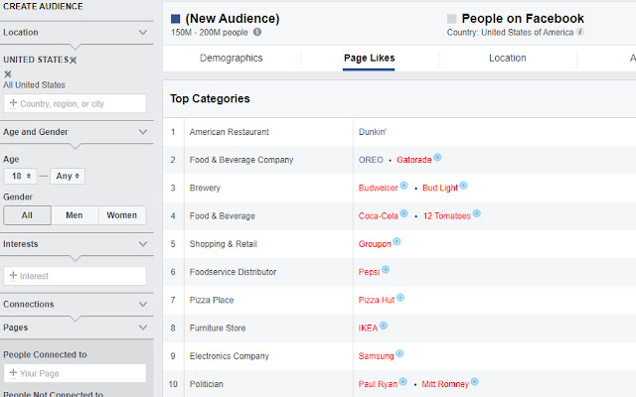636x397 pixels.
Task: Focus the Interest input field
Action: pyautogui.click(x=76, y=276)
